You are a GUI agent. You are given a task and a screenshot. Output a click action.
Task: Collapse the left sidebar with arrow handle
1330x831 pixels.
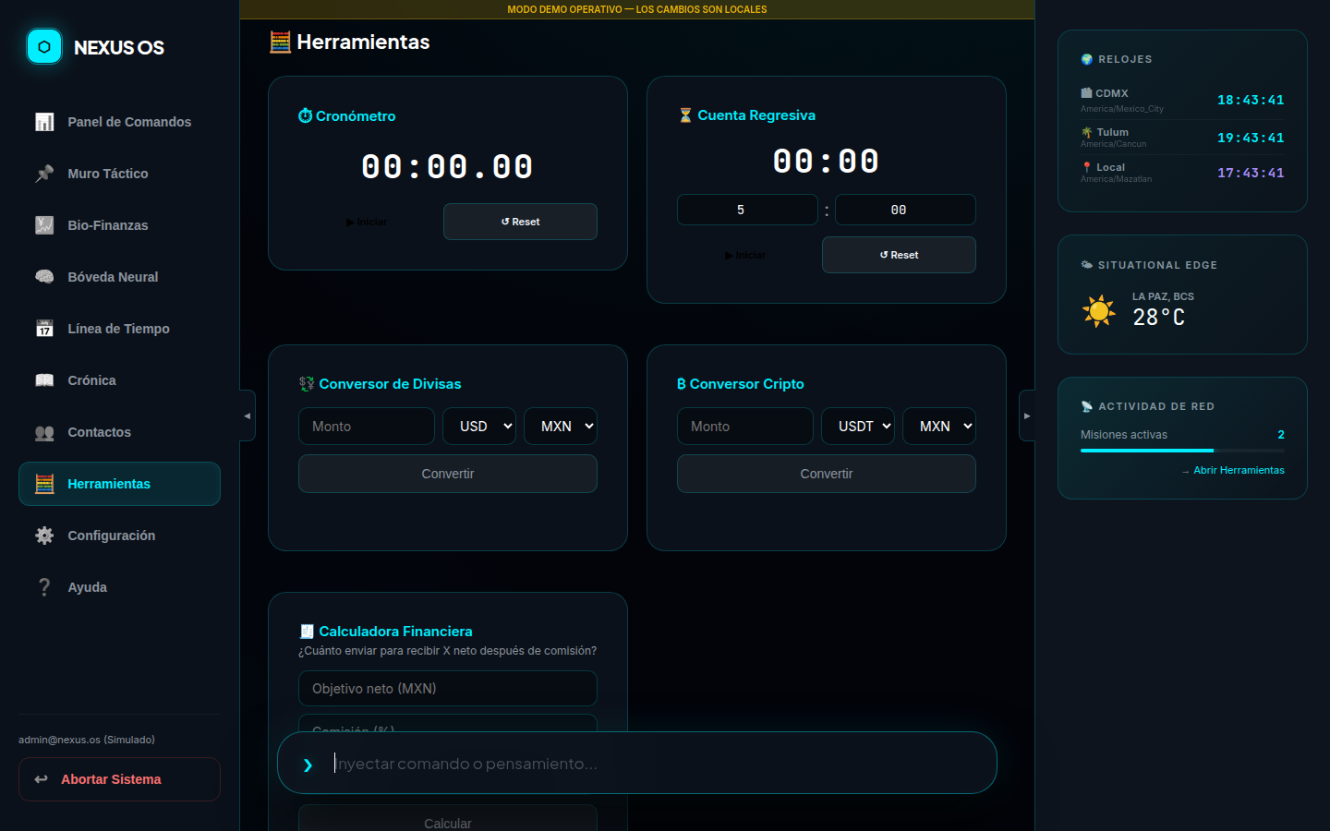[247, 415]
